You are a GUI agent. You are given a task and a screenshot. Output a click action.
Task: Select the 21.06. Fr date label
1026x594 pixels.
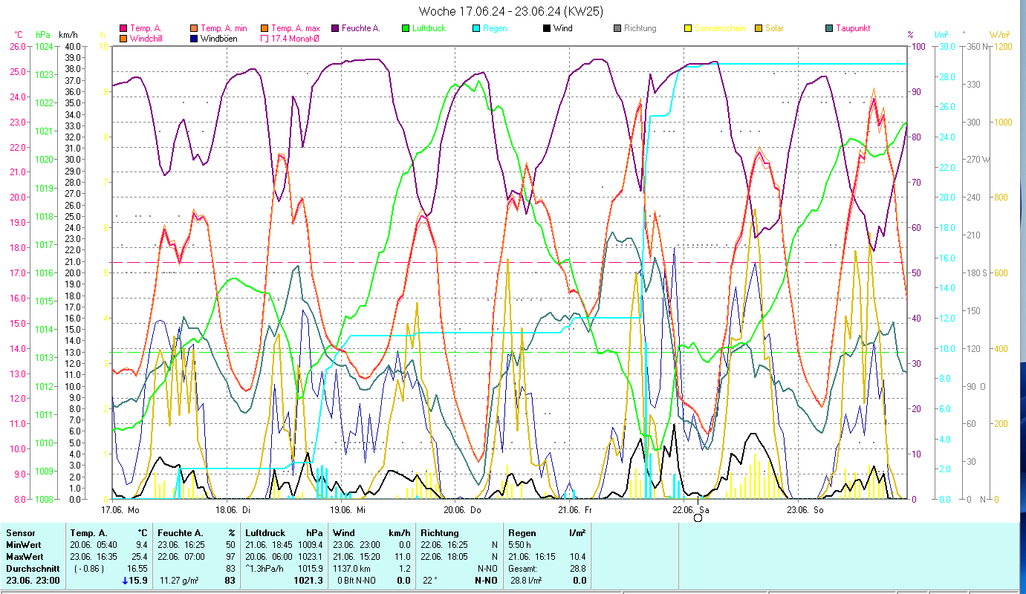575,510
